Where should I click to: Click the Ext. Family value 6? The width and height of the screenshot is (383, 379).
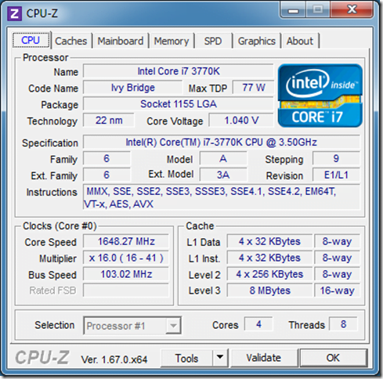tap(107, 175)
